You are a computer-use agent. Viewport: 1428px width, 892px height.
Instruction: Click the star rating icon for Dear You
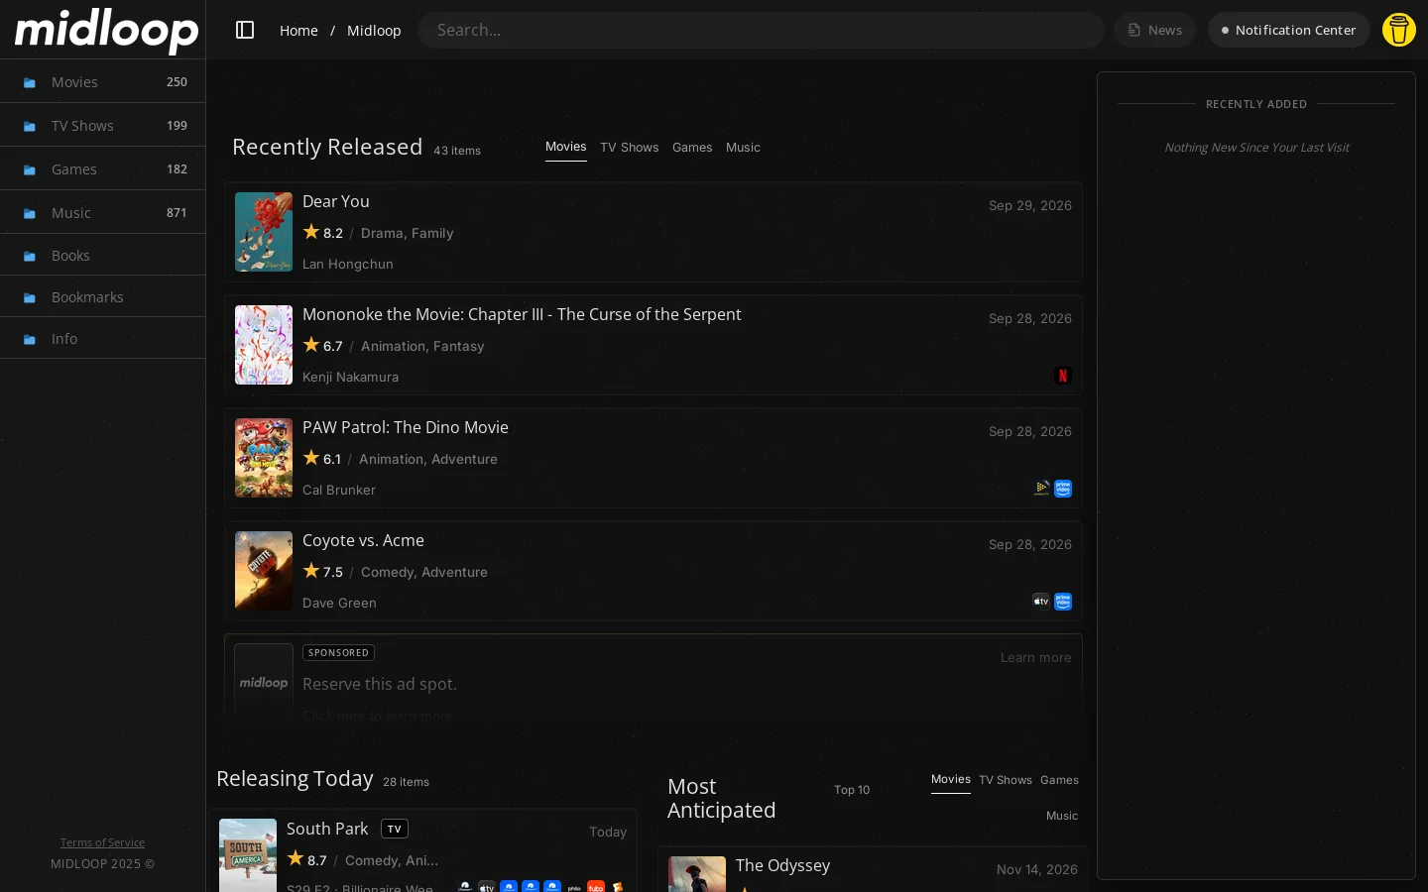point(311,232)
